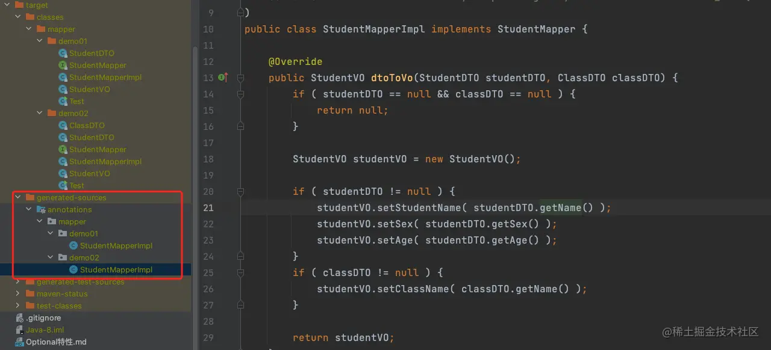Click the class icon of StudentMapperImpl under annotations demo01

[73, 245]
